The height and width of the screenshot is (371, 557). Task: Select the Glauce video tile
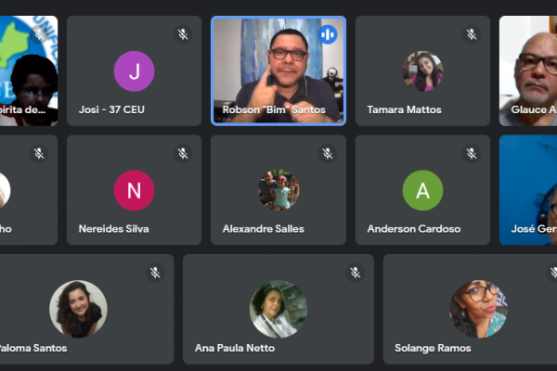coord(528,70)
